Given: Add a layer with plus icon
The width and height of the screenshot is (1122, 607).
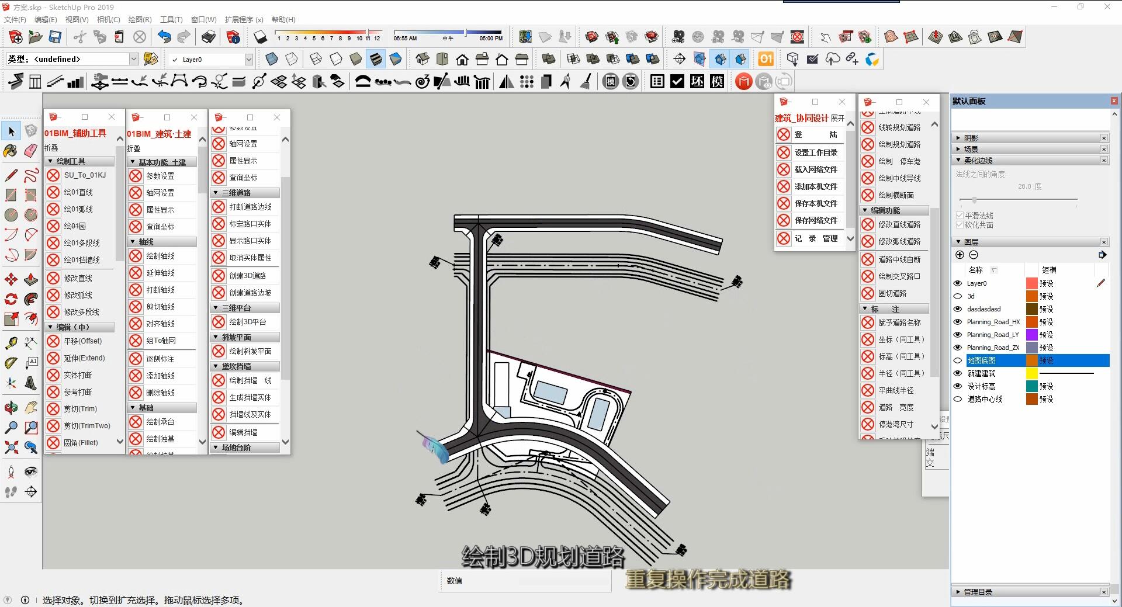Looking at the screenshot, I should [960, 255].
